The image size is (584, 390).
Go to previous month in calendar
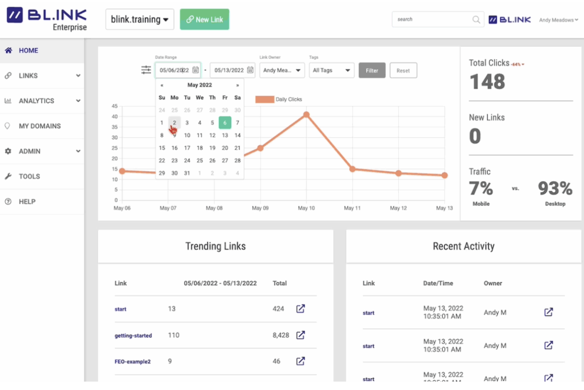click(x=162, y=85)
